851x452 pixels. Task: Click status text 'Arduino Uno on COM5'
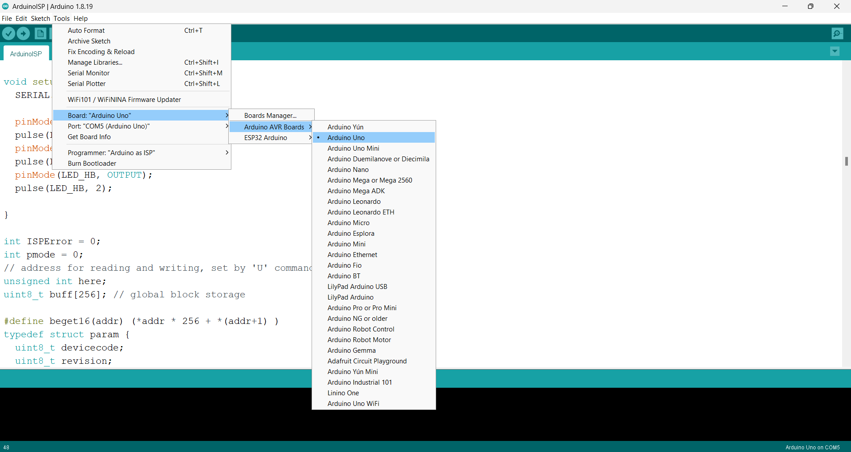[x=812, y=447]
